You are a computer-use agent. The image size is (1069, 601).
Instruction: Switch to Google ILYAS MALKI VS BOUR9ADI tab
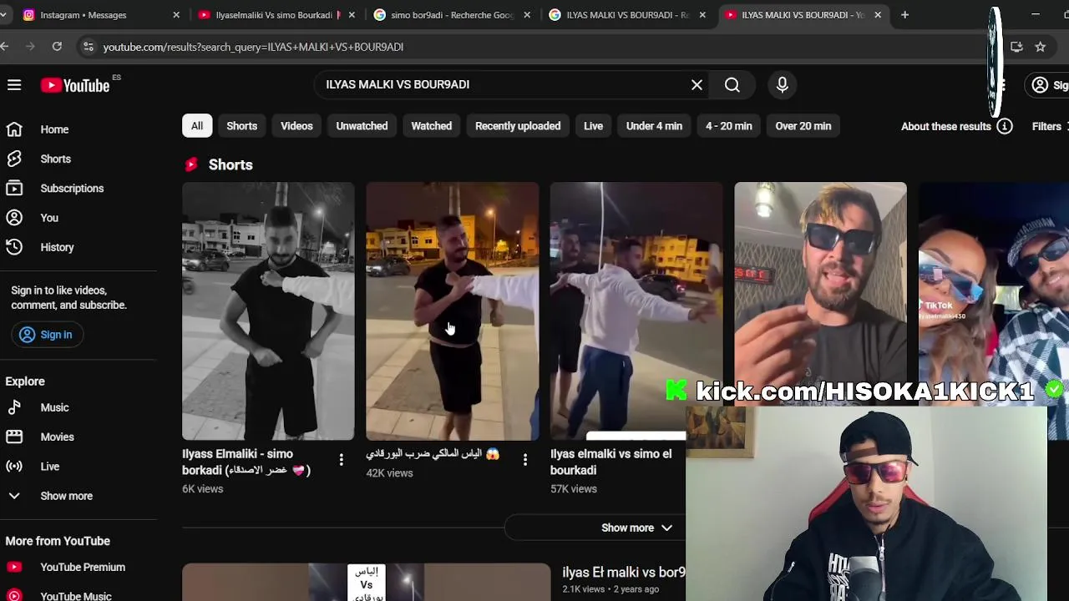click(626, 15)
